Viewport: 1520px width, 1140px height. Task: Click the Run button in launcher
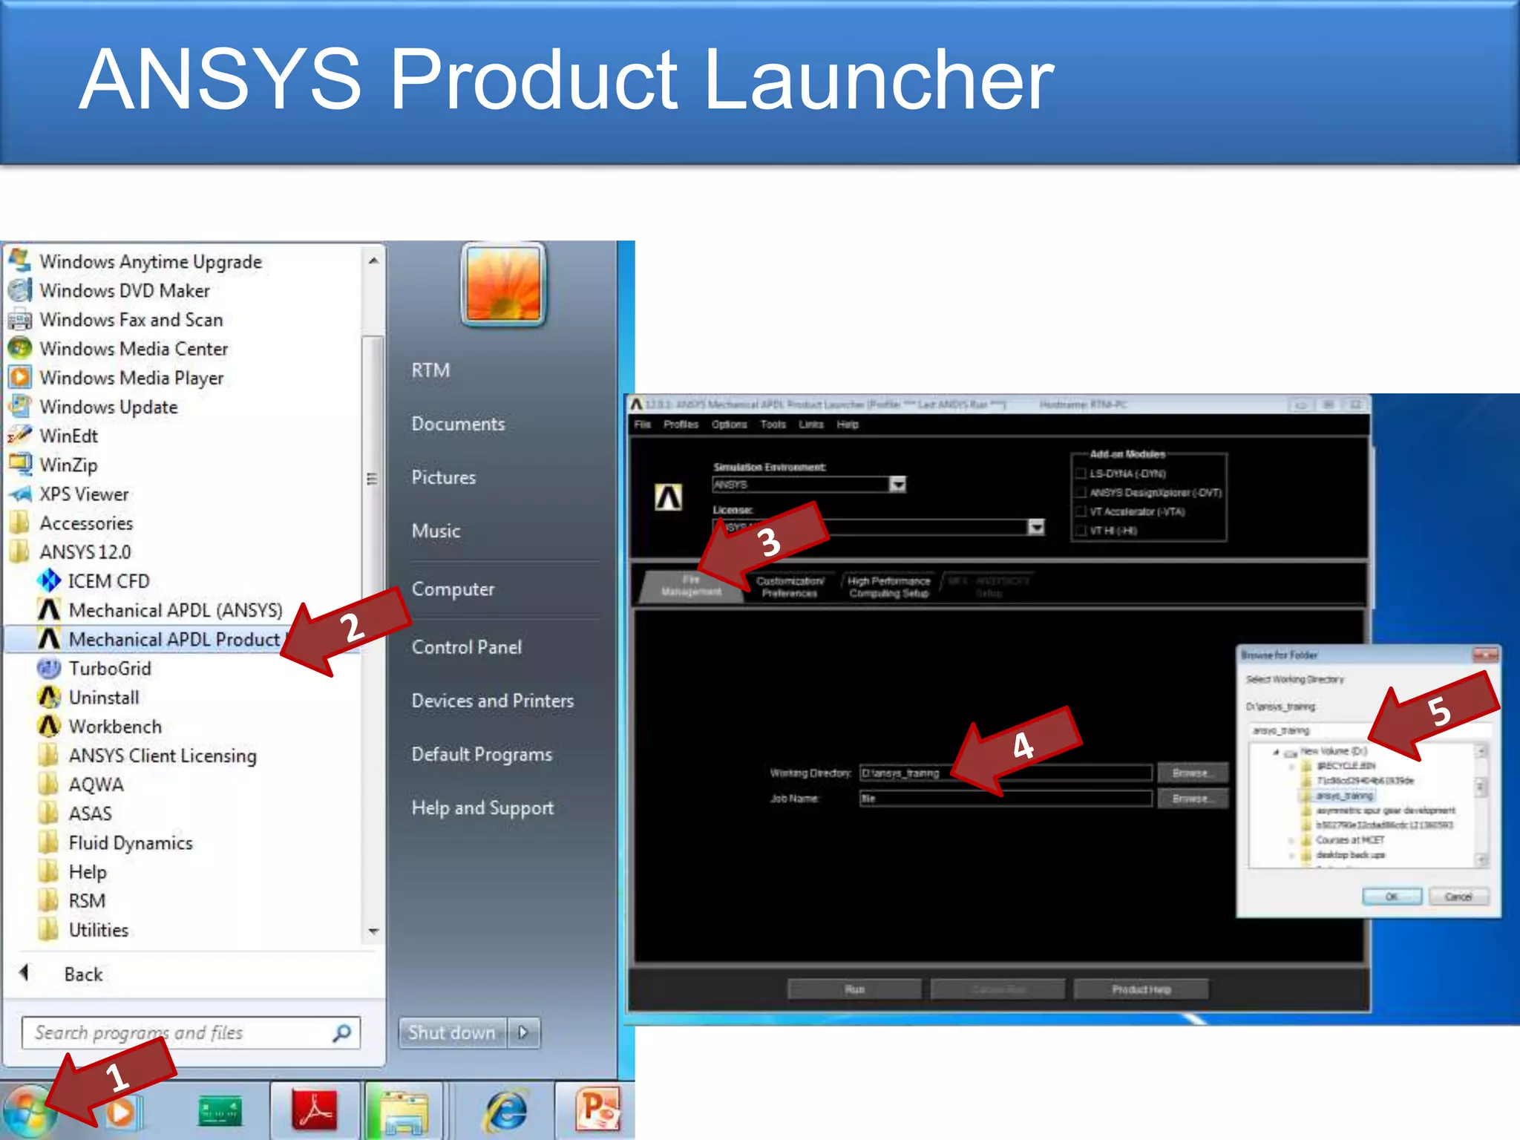pos(854,989)
